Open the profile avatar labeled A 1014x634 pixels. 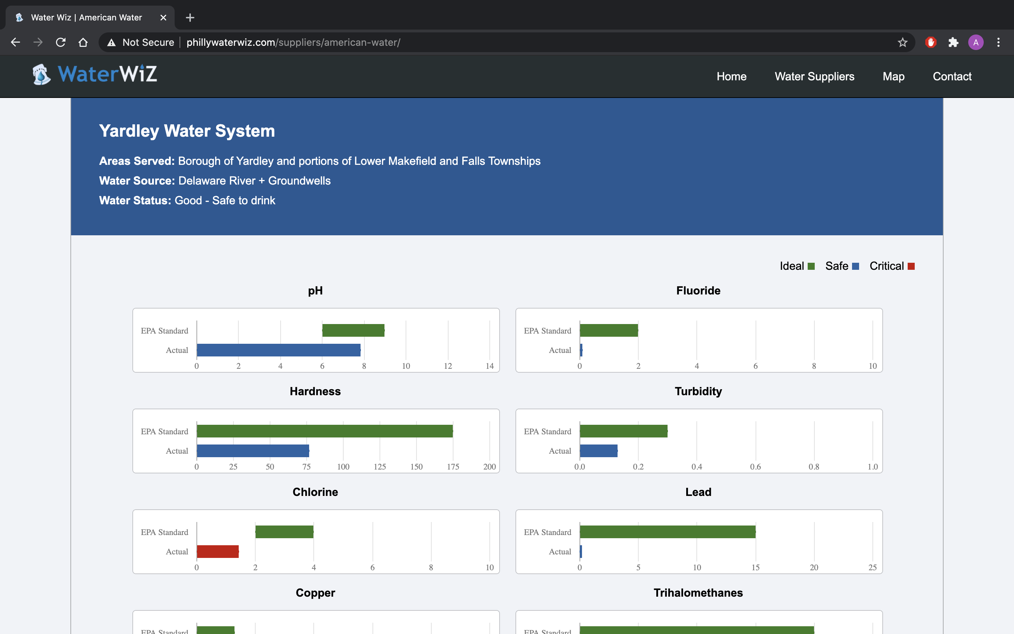[x=976, y=42]
